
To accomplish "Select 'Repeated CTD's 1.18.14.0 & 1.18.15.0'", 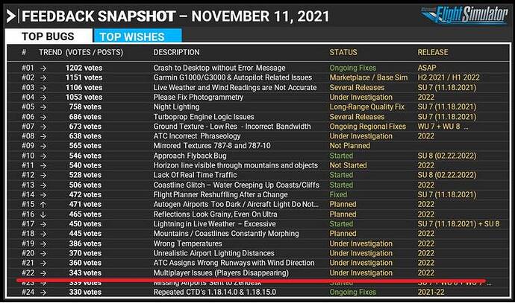I will pyautogui.click(x=214, y=292).
